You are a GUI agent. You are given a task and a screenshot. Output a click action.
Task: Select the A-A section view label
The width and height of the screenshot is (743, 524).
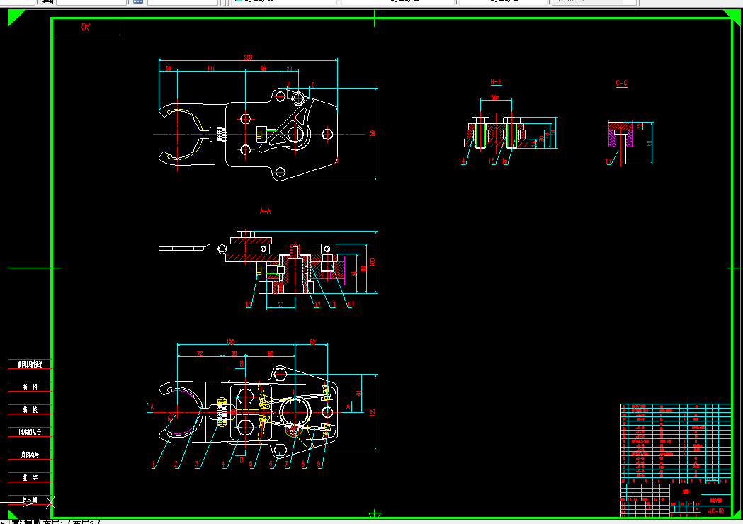[265, 211]
